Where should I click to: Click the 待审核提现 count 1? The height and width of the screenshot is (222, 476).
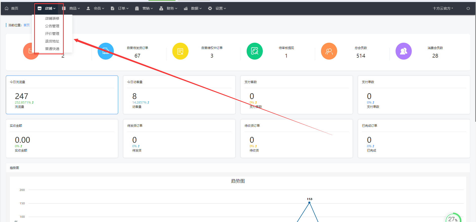(x=286, y=56)
